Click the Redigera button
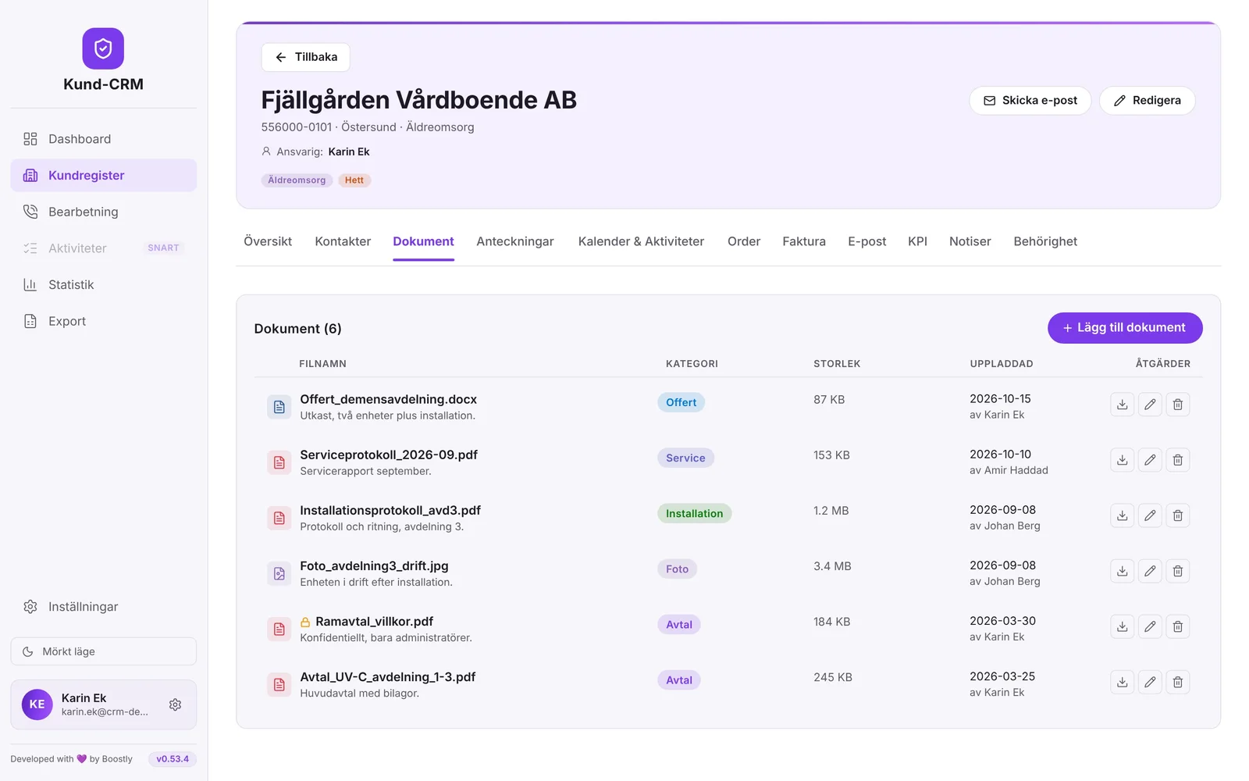 pos(1148,101)
